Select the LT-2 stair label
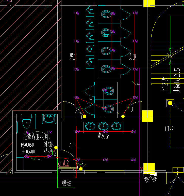This screenshot has height=196, width=184. [169, 129]
